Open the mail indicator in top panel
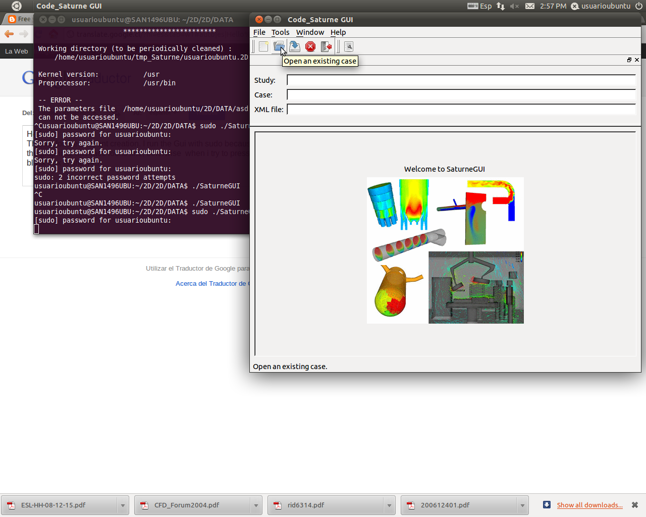The height and width of the screenshot is (517, 646). [x=529, y=6]
